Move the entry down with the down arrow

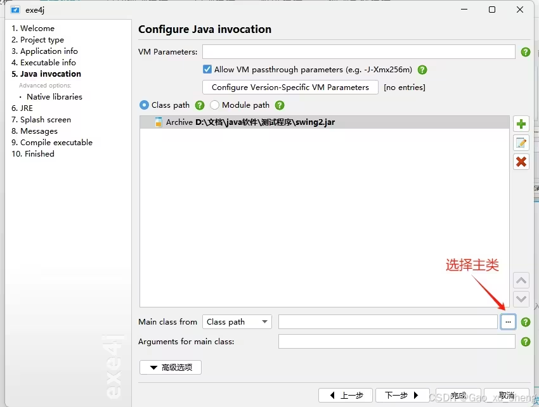click(x=521, y=299)
